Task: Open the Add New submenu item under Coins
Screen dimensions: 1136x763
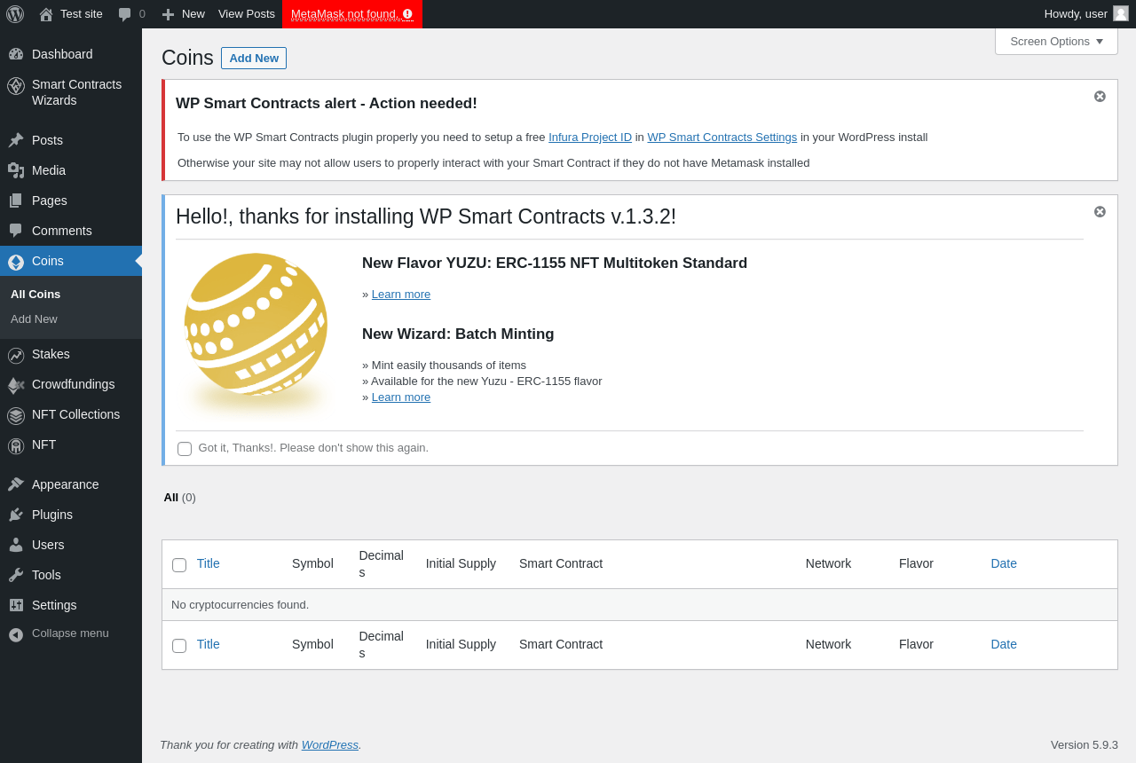Action: 34,319
